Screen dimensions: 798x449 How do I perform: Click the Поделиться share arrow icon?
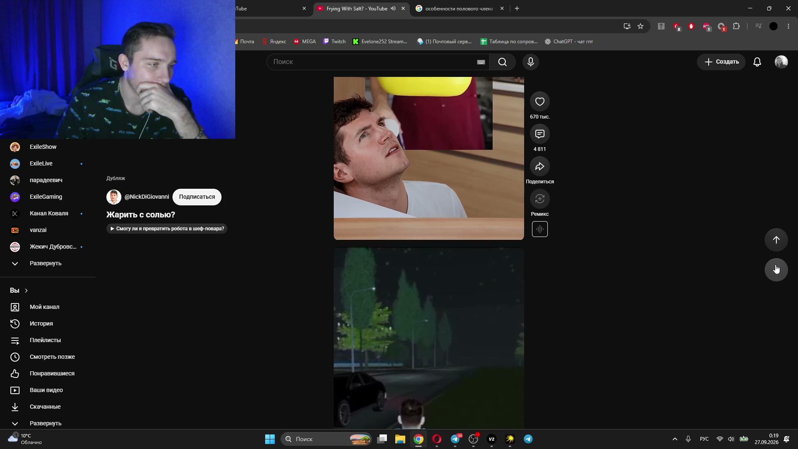point(539,166)
